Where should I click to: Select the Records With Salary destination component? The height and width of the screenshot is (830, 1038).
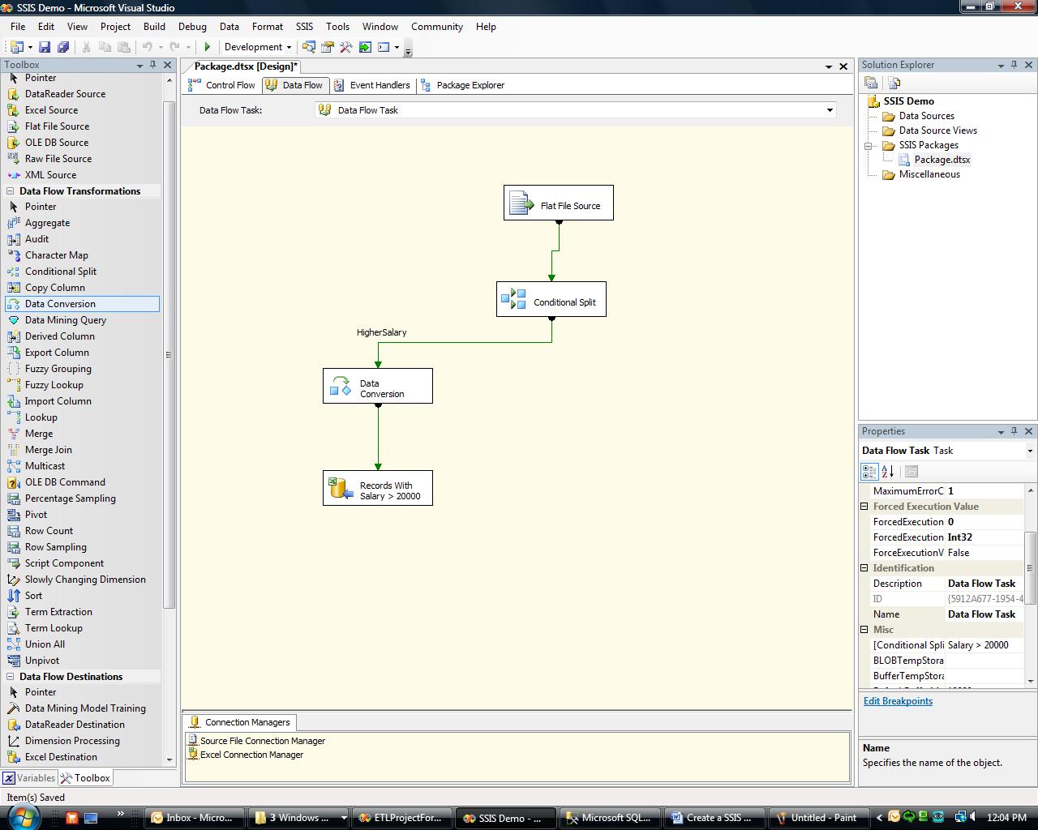pyautogui.click(x=377, y=489)
